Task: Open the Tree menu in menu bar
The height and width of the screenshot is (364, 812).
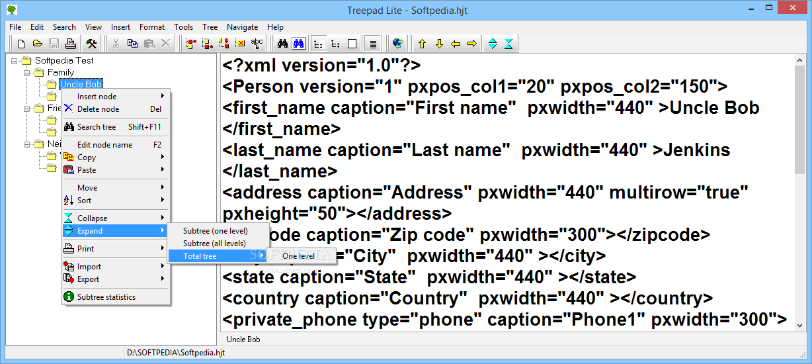Action: 210,27
